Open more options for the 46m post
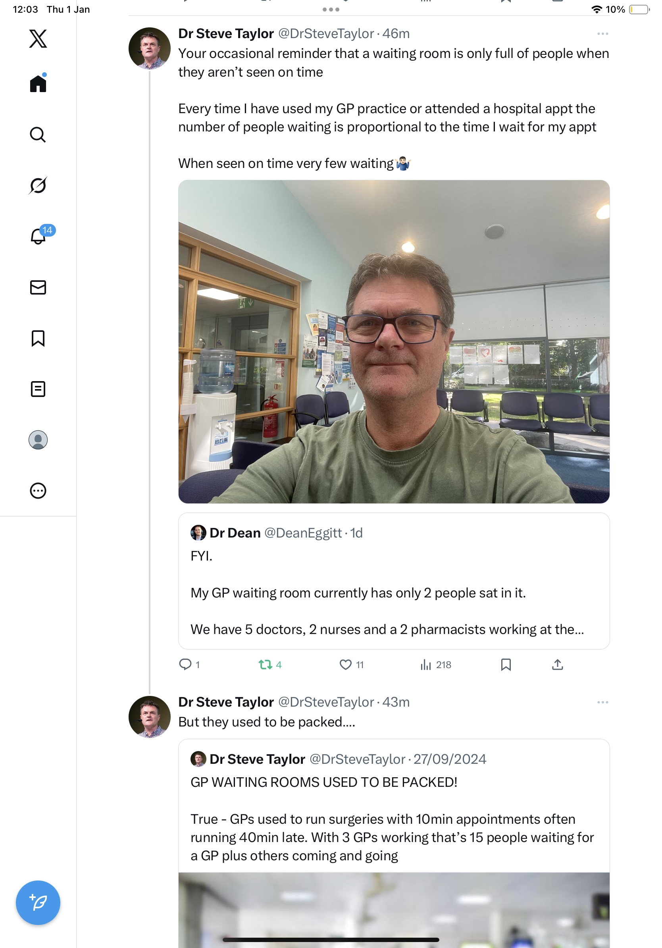 pyautogui.click(x=602, y=34)
